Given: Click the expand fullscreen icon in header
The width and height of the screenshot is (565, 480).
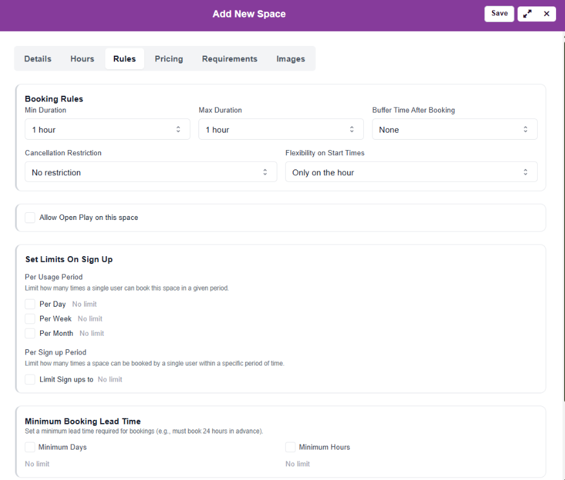Looking at the screenshot, I should click(x=528, y=14).
